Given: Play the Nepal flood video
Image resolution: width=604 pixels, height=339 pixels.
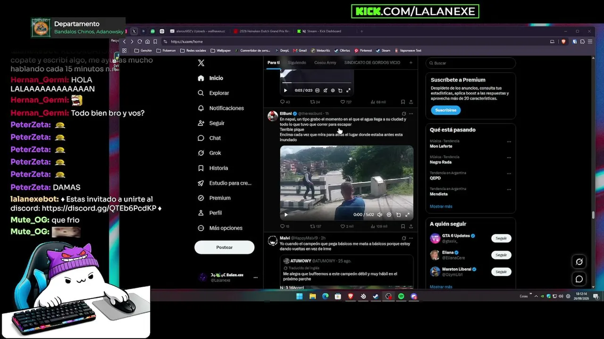Looking at the screenshot, I should pyautogui.click(x=285, y=215).
